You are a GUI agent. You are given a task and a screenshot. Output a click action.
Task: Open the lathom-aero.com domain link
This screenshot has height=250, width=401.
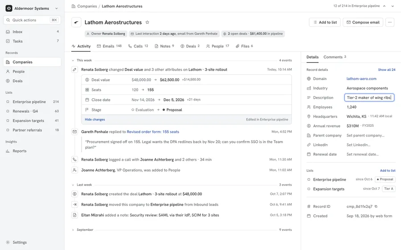361,79
